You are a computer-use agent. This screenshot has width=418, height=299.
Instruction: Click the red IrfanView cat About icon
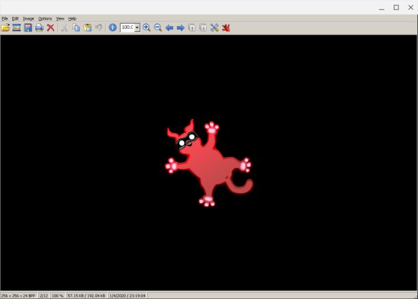pyautogui.click(x=226, y=27)
